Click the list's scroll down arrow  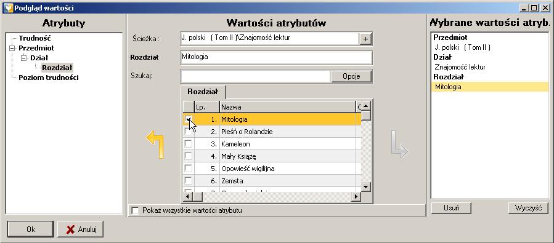pos(365,187)
